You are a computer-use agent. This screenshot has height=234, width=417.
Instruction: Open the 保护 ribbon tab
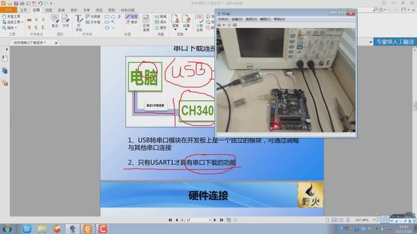coord(74,10)
